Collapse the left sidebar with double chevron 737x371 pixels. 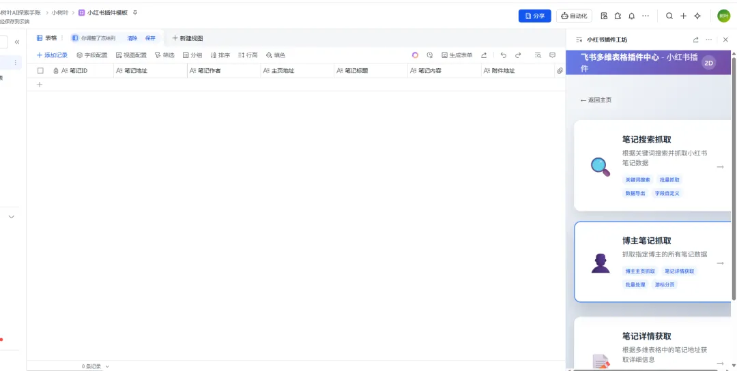click(x=17, y=42)
